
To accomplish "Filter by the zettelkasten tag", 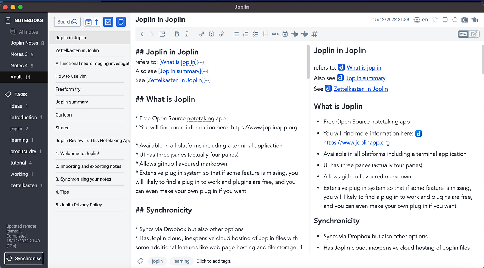I will [x=24, y=185].
